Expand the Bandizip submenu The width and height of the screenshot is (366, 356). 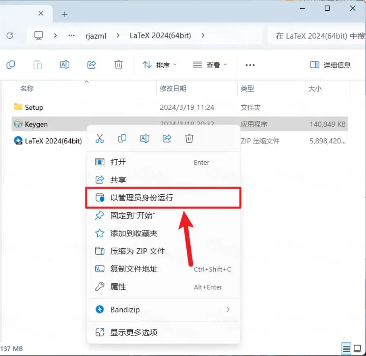[164, 309]
